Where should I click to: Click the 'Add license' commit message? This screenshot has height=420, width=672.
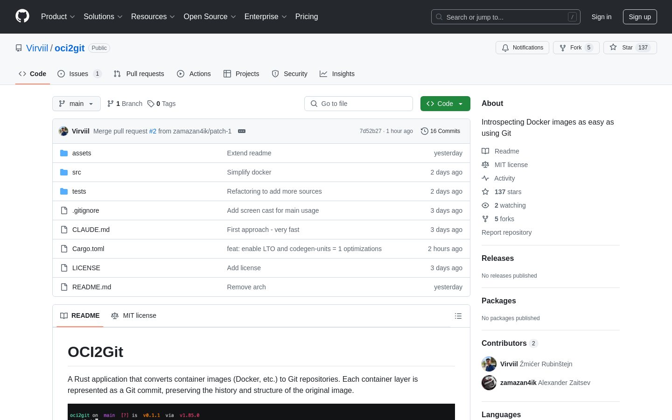click(244, 268)
